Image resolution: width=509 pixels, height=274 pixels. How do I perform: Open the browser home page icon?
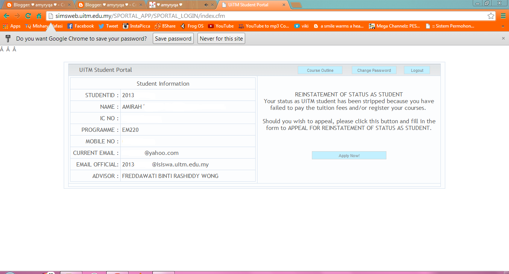pyautogui.click(x=39, y=16)
